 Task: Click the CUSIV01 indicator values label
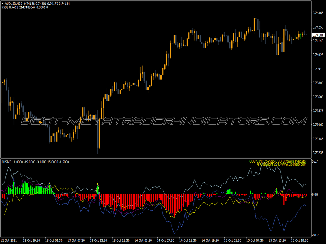[35, 162]
